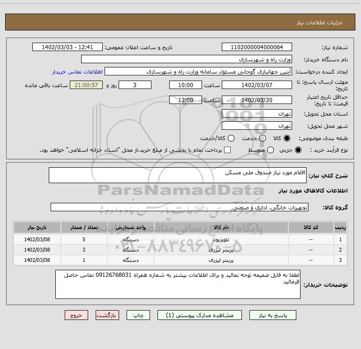
Task: Click the request creator name field
Action: tap(198, 72)
